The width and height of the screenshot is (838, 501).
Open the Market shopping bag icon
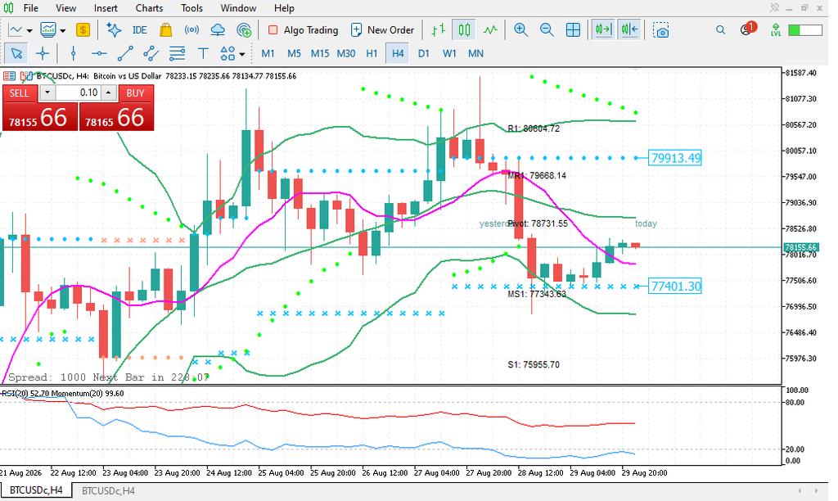pyautogui.click(x=165, y=30)
